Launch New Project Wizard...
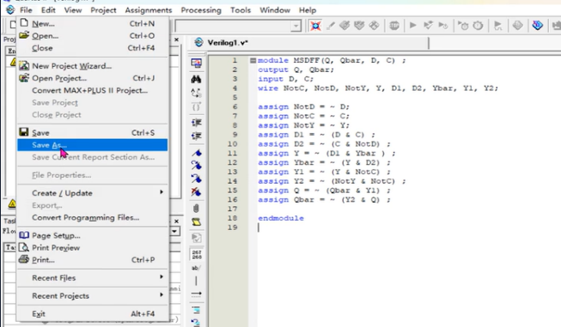Screen dimensions: 561x327 pos(93,66)
